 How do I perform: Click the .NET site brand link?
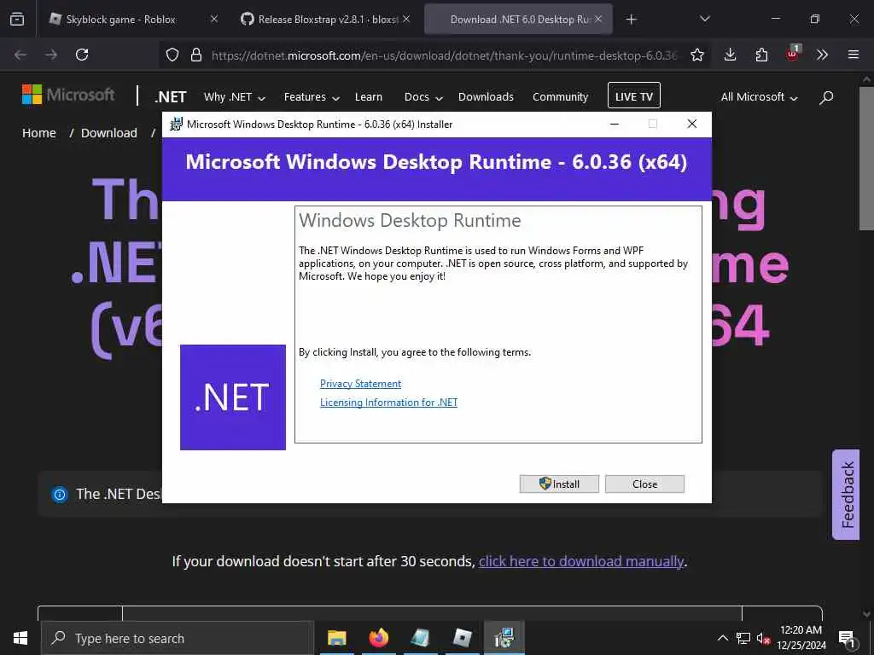click(170, 97)
